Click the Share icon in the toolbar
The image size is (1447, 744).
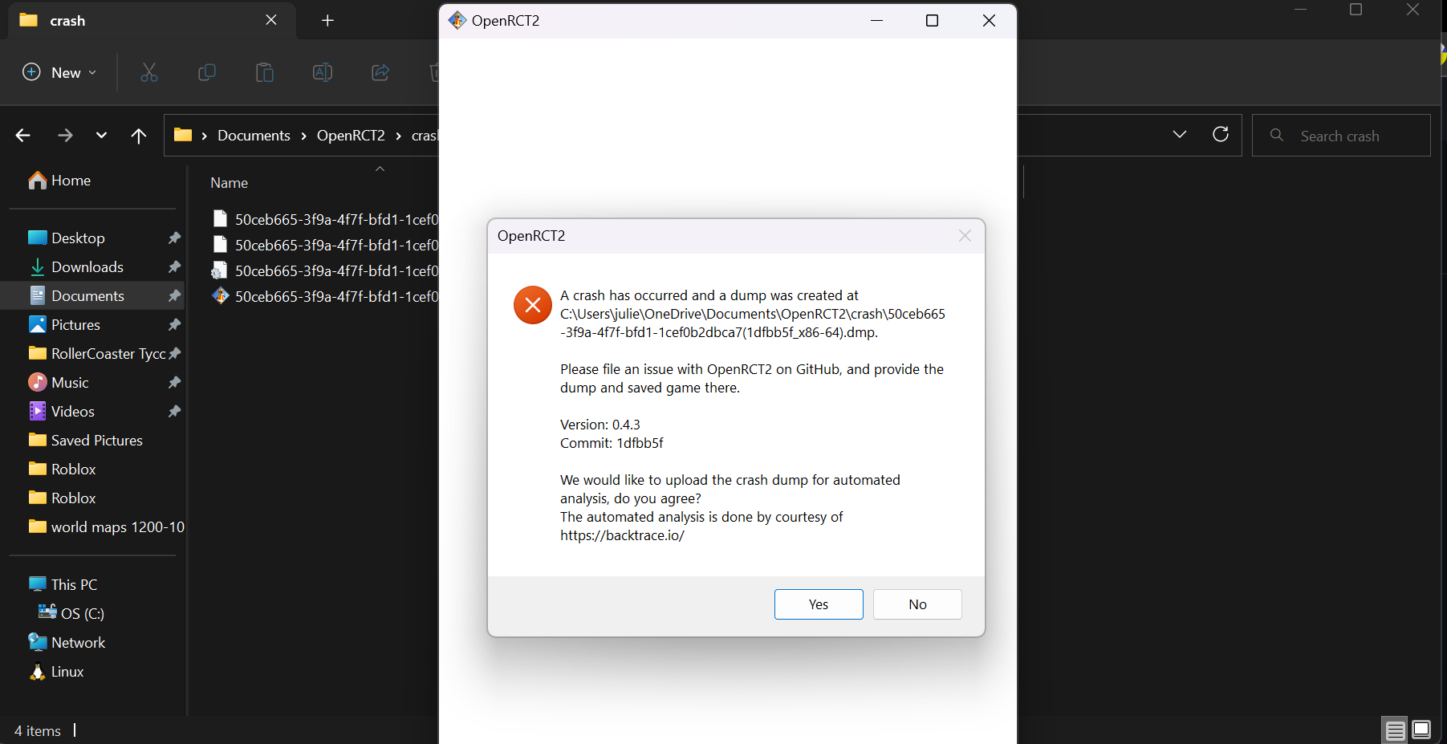pos(380,72)
